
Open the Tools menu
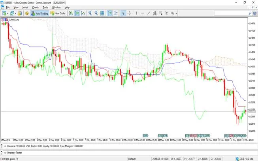point(45,7)
